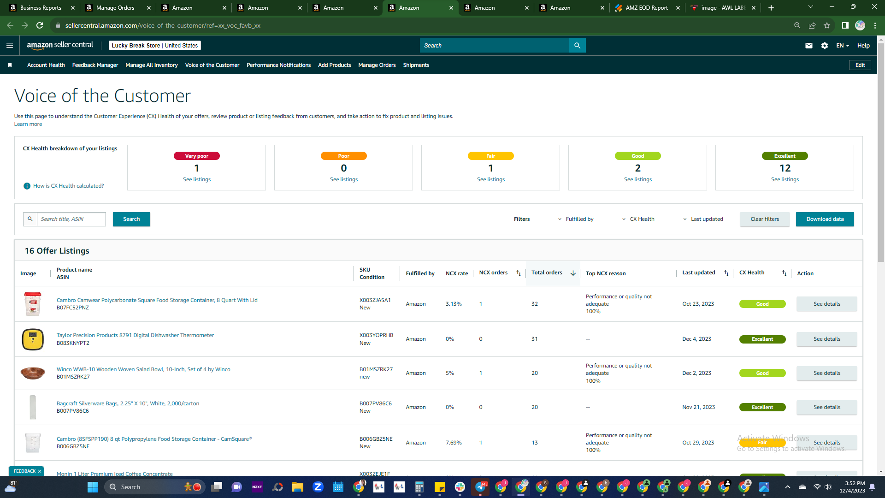This screenshot has height=498, width=885.
Task: Open the Winco Wooden Woven Salad Bowl listing
Action: click(x=143, y=369)
